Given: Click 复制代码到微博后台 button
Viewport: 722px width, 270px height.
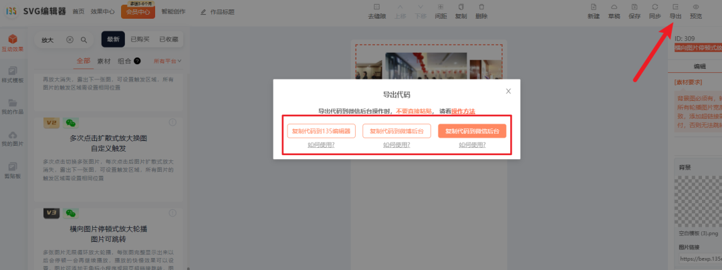Looking at the screenshot, I should [x=396, y=131].
